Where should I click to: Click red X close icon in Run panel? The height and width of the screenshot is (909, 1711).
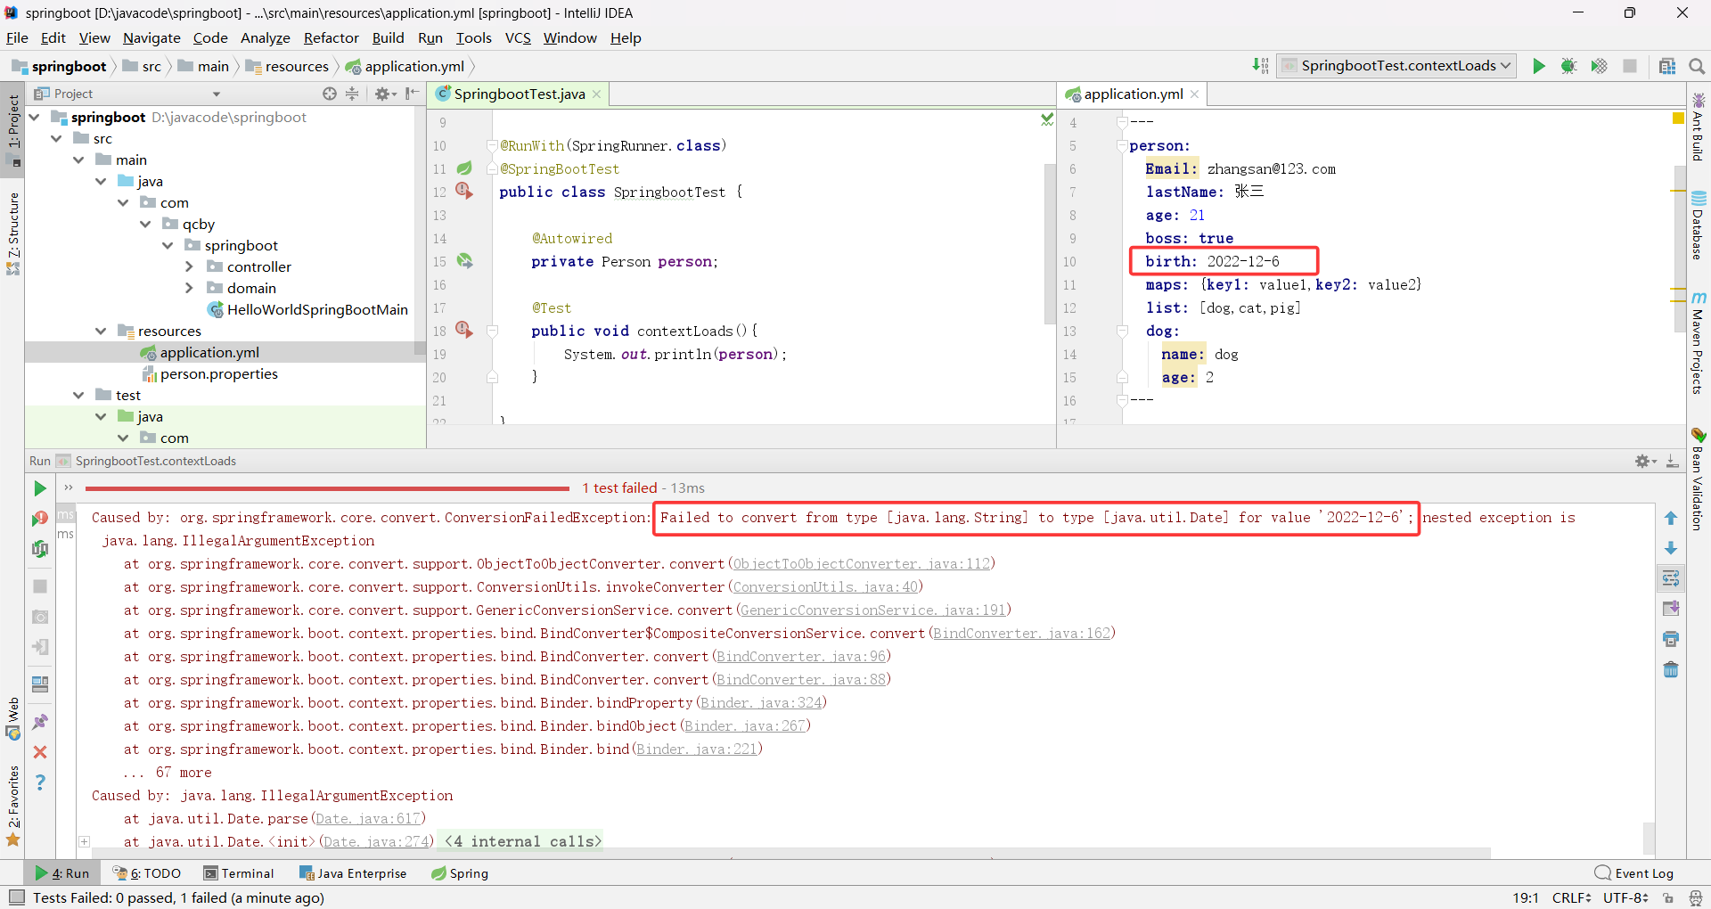(40, 752)
